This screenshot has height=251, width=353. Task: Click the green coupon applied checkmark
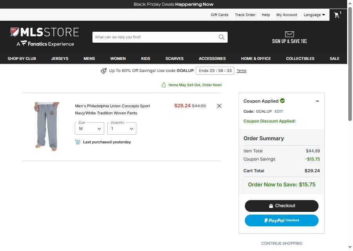coord(282,101)
